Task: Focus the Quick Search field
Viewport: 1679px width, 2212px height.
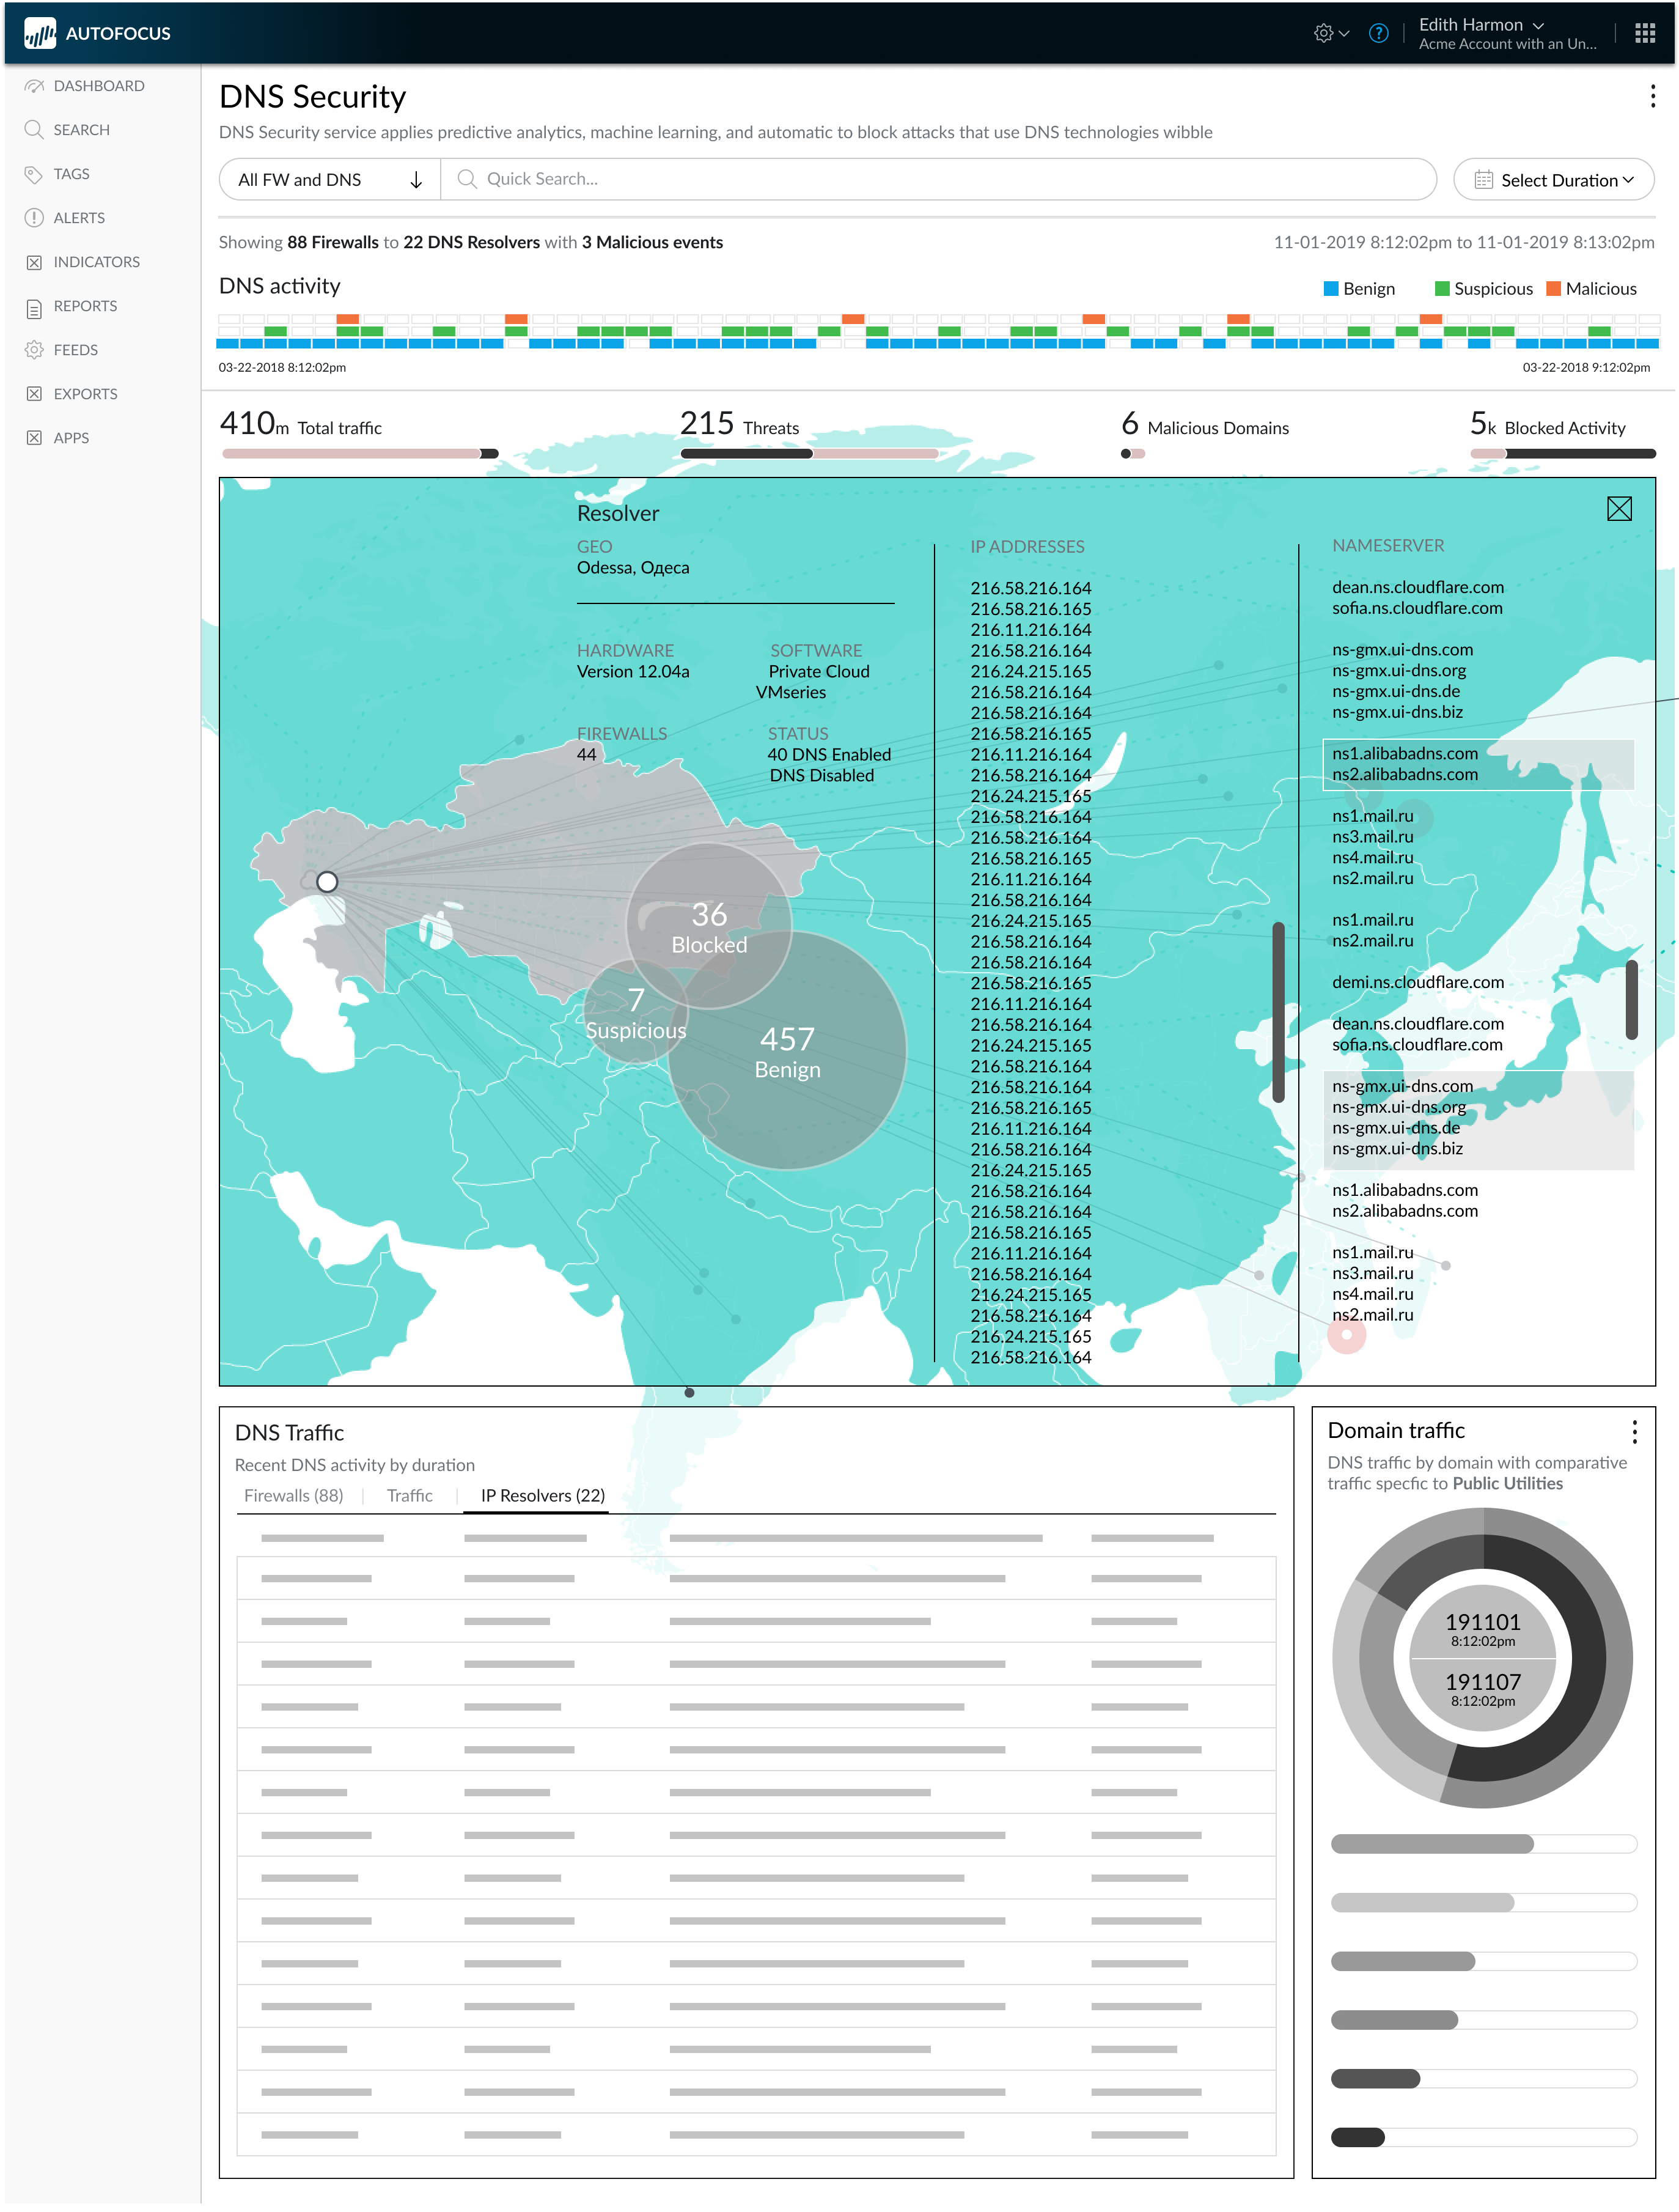Action: pos(938,179)
